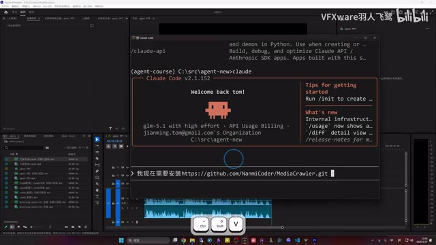Open the Media Browser panel tab

[x=30, y=136]
